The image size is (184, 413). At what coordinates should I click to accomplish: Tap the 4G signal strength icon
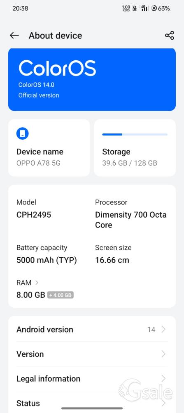click(144, 8)
